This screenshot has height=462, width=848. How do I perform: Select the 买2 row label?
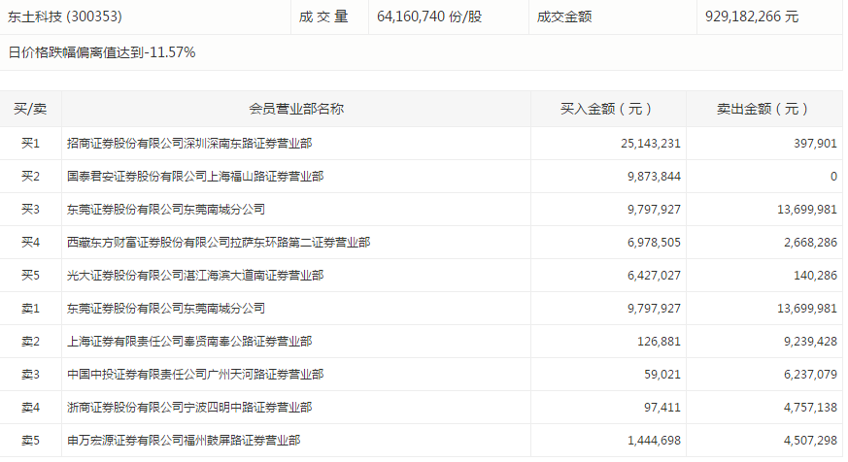point(30,176)
